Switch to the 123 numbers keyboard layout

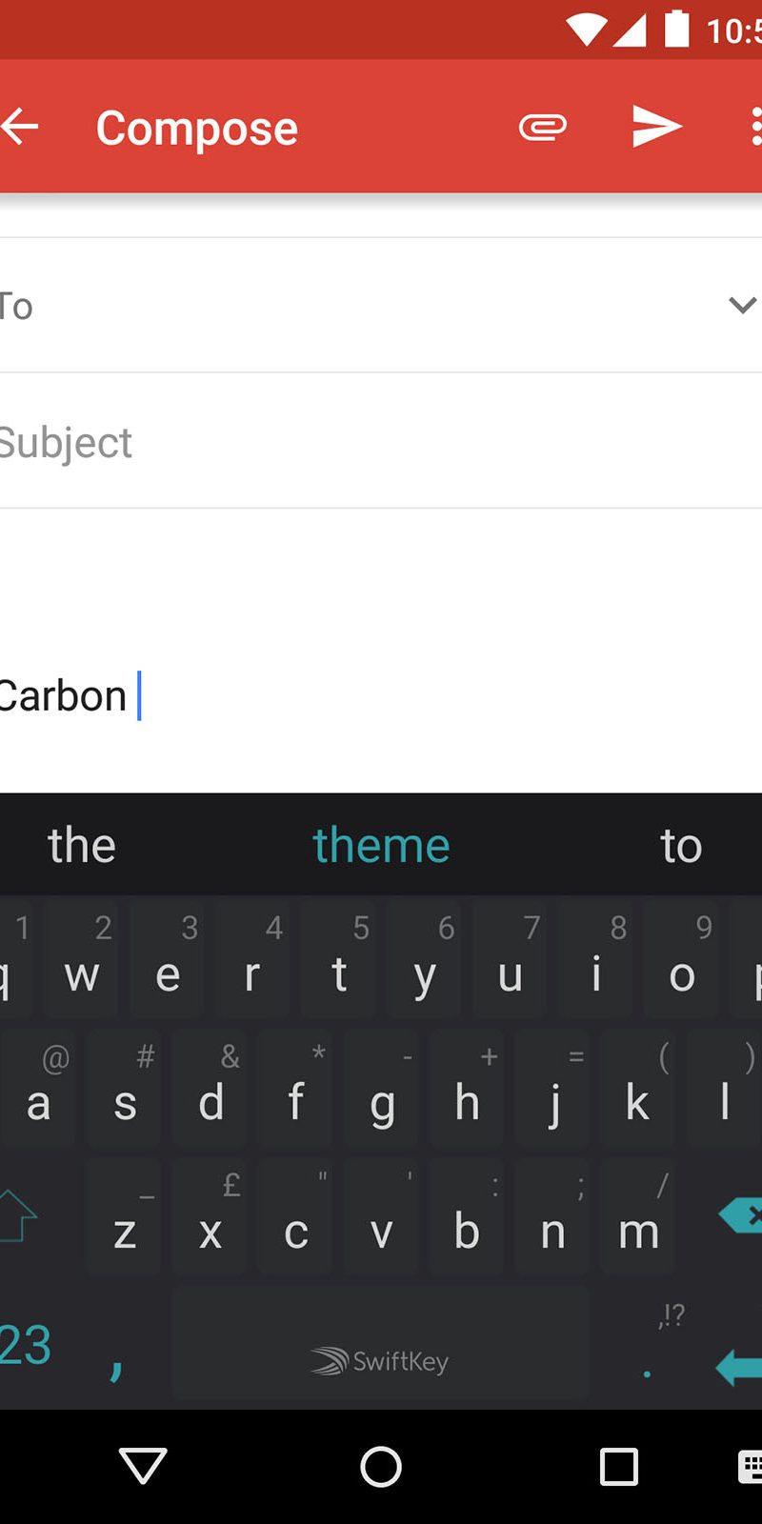25,1345
